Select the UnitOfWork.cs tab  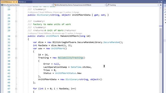[x=6, y=2]
